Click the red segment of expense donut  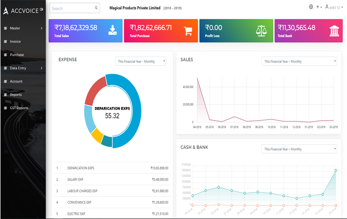pos(95,91)
